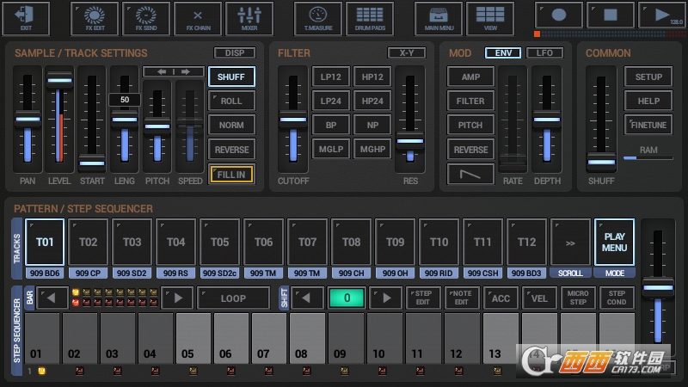Open MICRO STEP editing
Image resolution: width=688 pixels, height=387 pixels.
(x=578, y=298)
